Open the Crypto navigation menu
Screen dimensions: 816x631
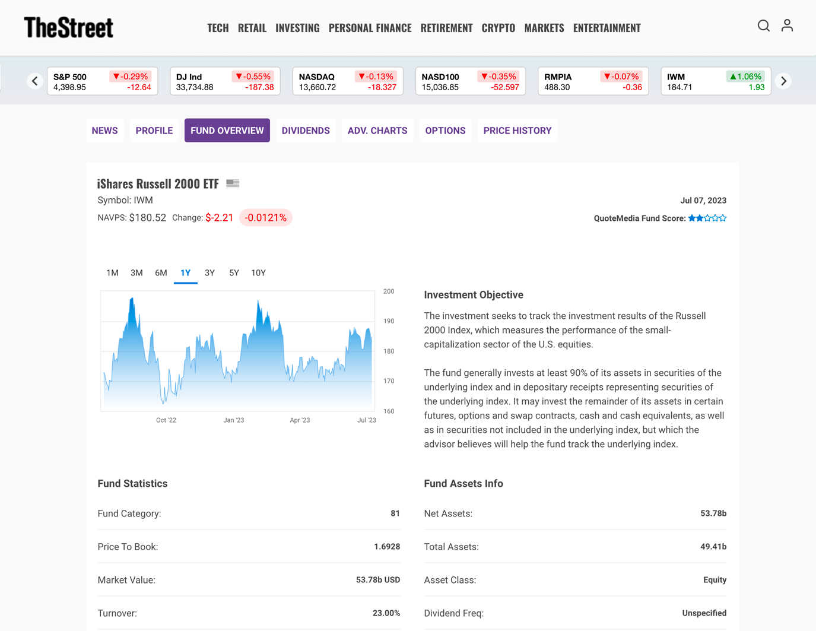pos(498,28)
